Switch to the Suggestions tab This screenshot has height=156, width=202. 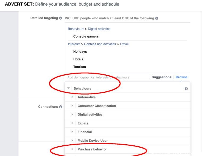162,77
